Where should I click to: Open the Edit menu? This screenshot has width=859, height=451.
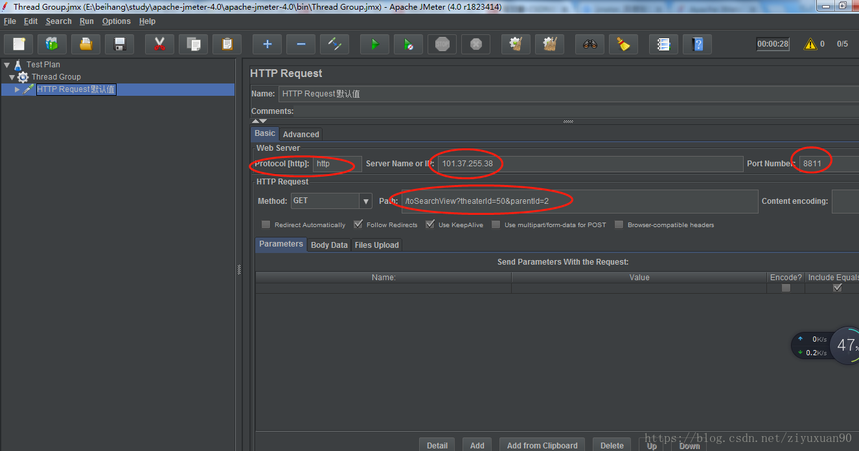pyautogui.click(x=31, y=21)
